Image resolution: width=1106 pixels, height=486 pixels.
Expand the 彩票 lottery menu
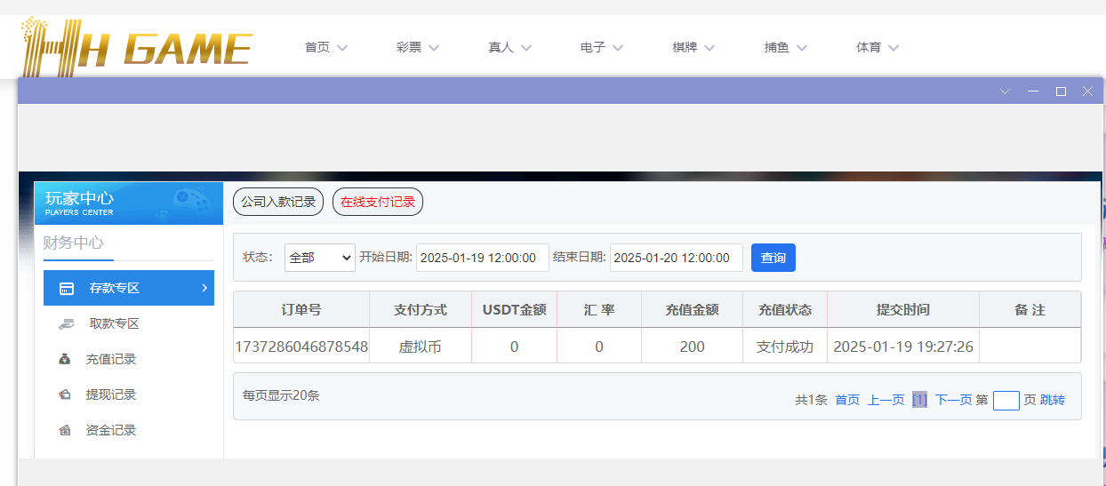[x=417, y=48]
